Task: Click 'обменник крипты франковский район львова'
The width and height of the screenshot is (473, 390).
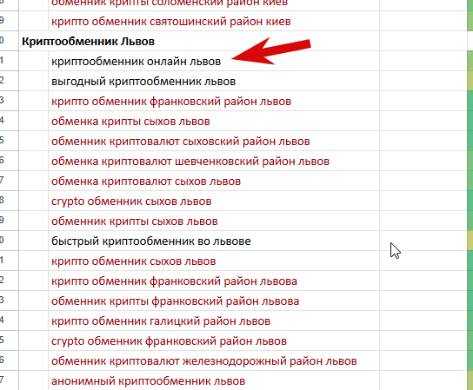Action: pyautogui.click(x=214, y=301)
